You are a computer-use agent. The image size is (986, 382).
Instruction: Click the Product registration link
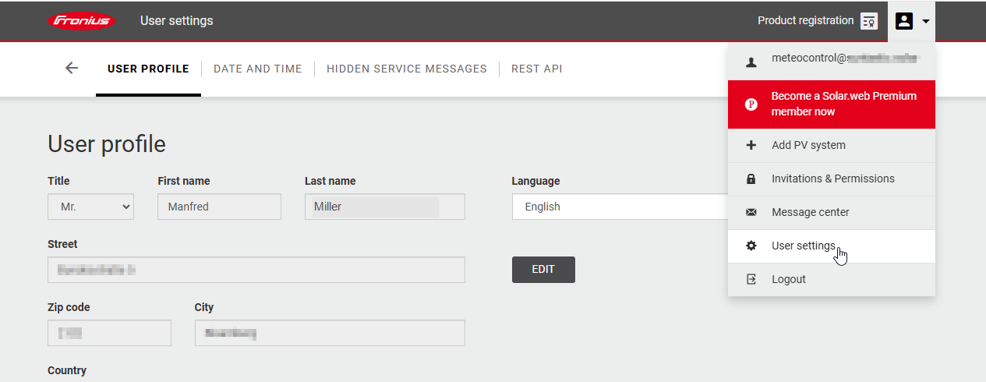point(805,20)
